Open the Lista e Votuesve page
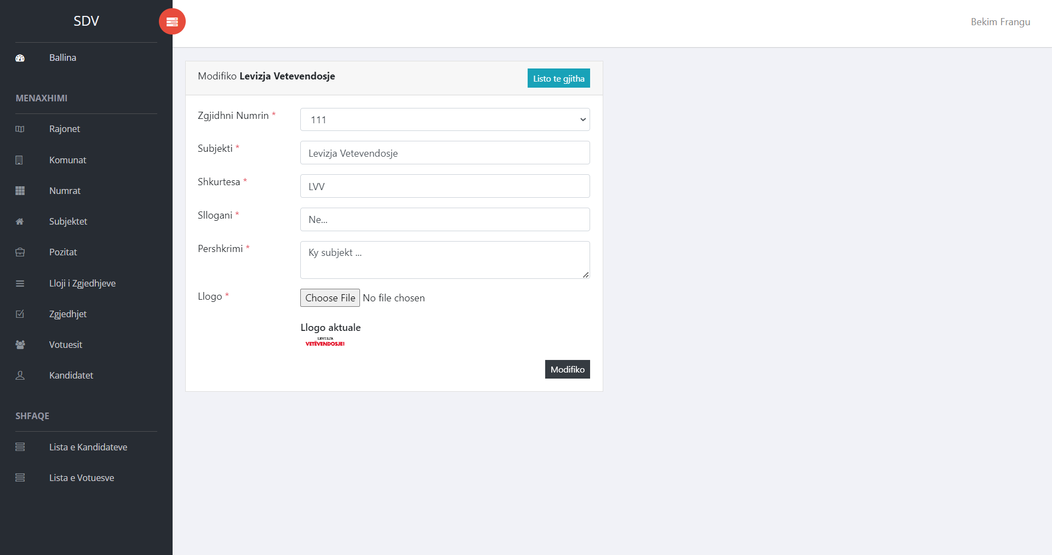The width and height of the screenshot is (1052, 555). 81,478
